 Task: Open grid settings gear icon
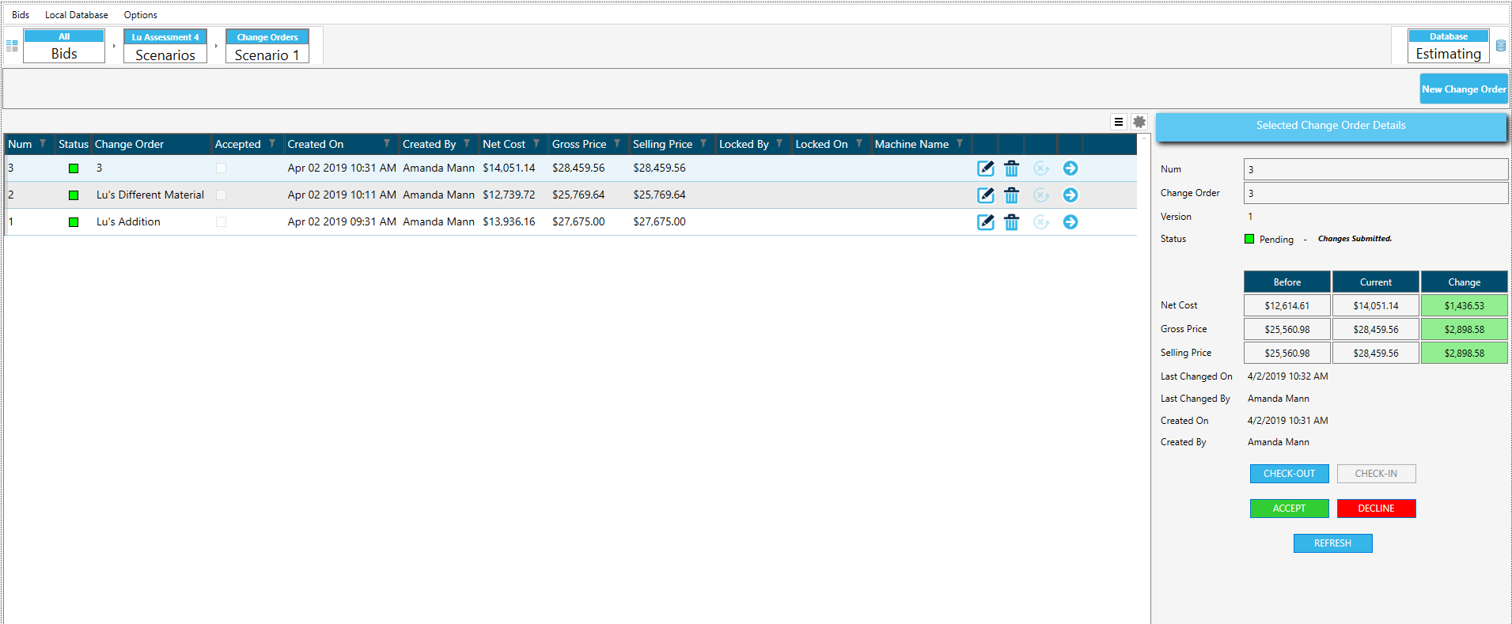pos(1139,122)
